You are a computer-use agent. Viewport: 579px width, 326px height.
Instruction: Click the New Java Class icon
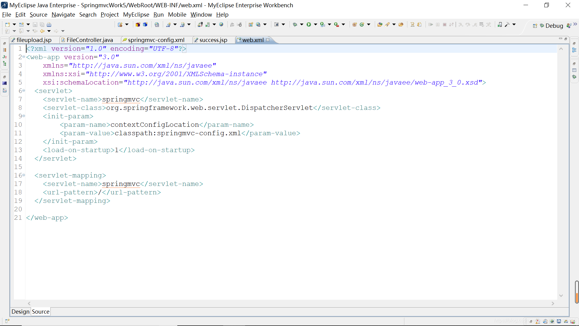point(362,24)
